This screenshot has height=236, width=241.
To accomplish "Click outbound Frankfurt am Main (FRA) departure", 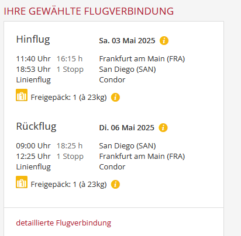I will click(x=142, y=59).
